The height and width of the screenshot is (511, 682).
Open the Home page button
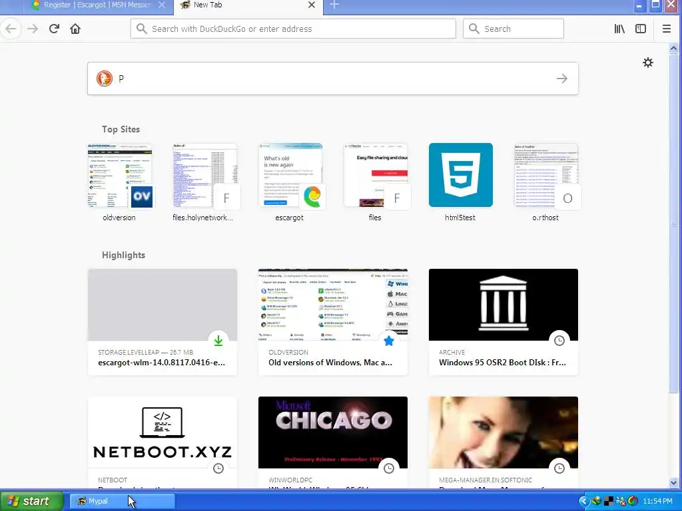tap(75, 29)
